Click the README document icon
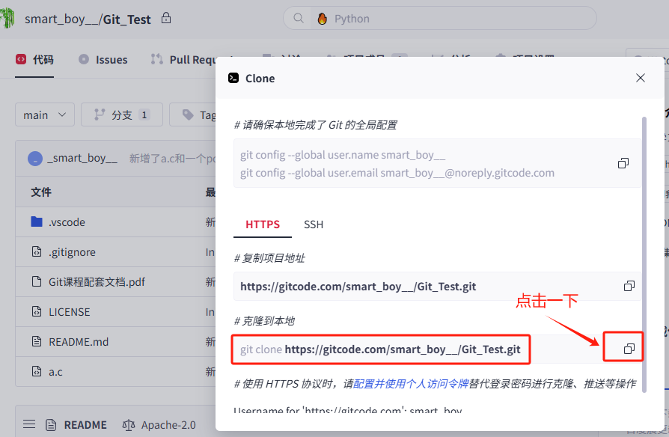669x437 pixels. pos(51,425)
